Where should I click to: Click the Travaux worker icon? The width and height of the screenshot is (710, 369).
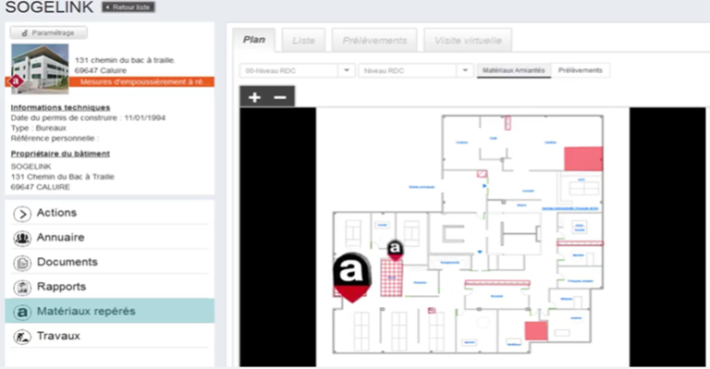(22, 337)
